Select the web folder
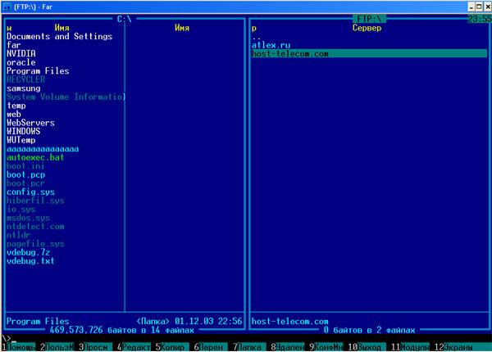 (13, 115)
